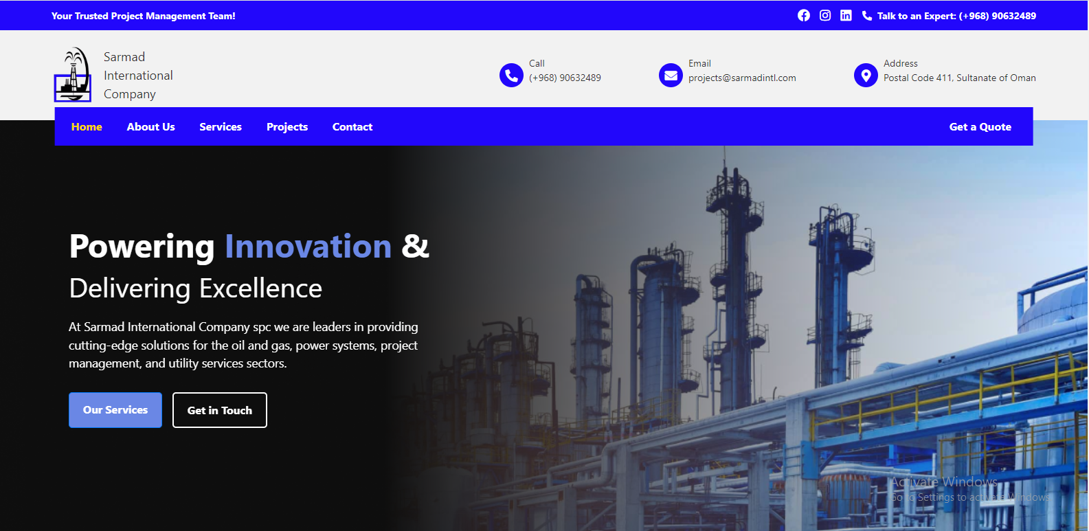
Task: Go to the Home menu item
Action: [87, 126]
